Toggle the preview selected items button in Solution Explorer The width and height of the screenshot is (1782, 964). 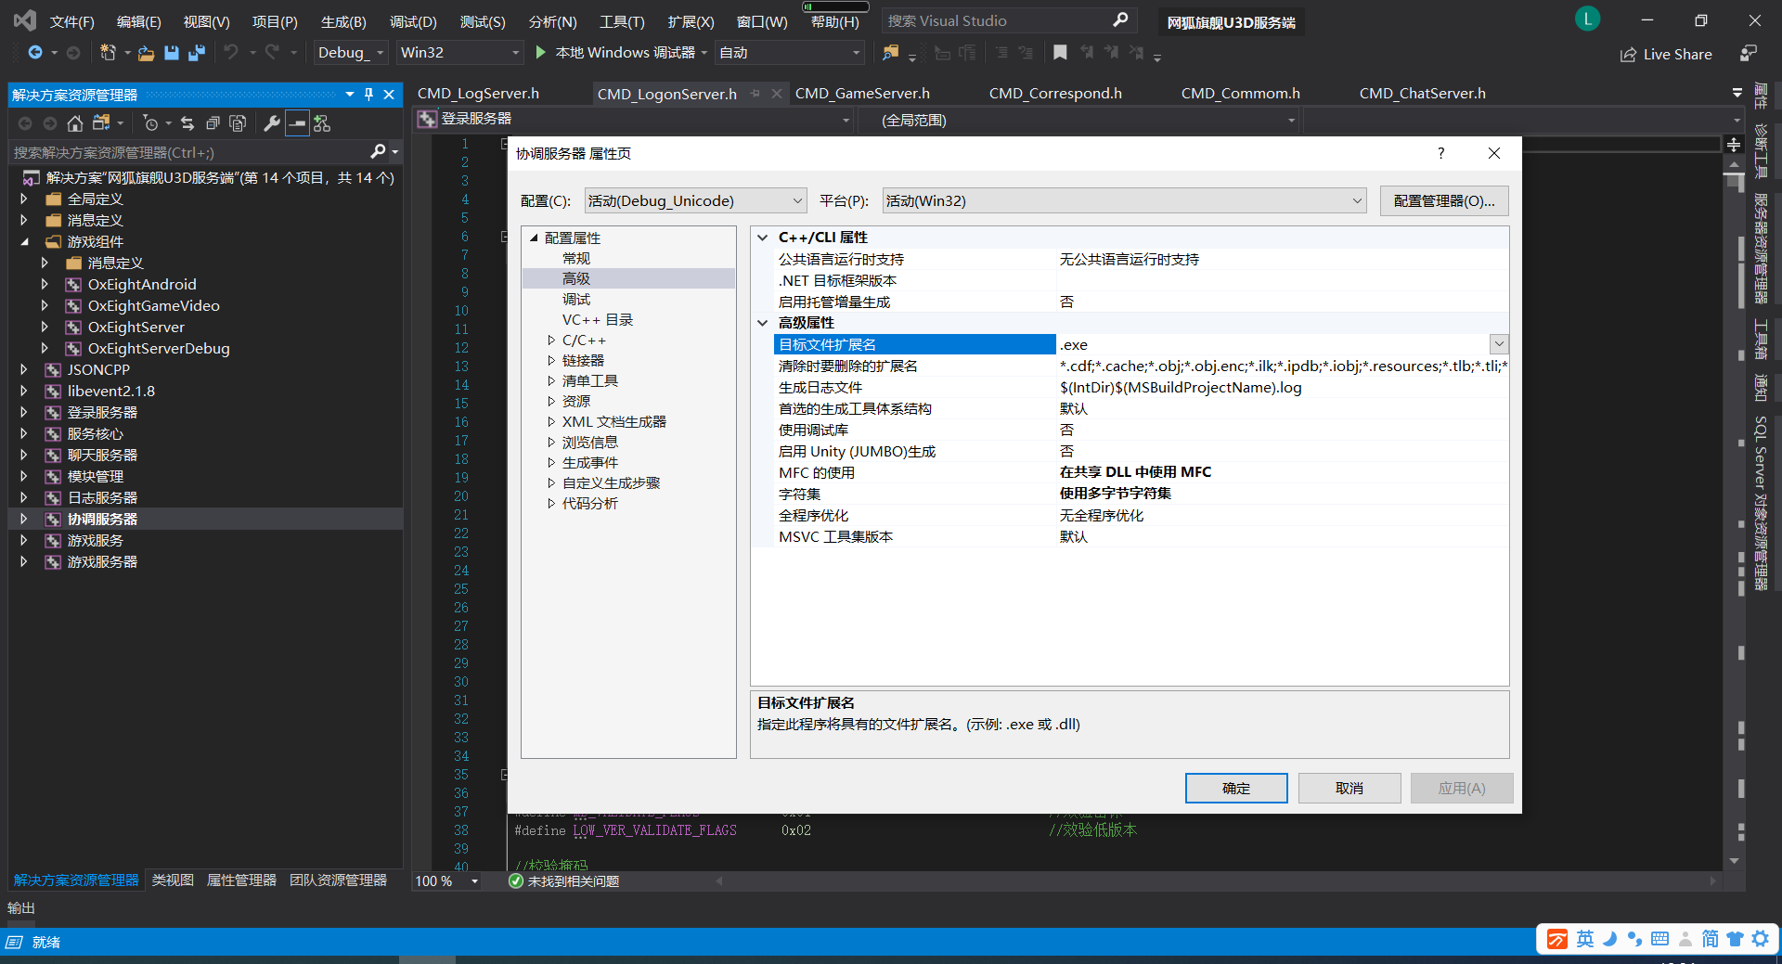click(x=297, y=123)
